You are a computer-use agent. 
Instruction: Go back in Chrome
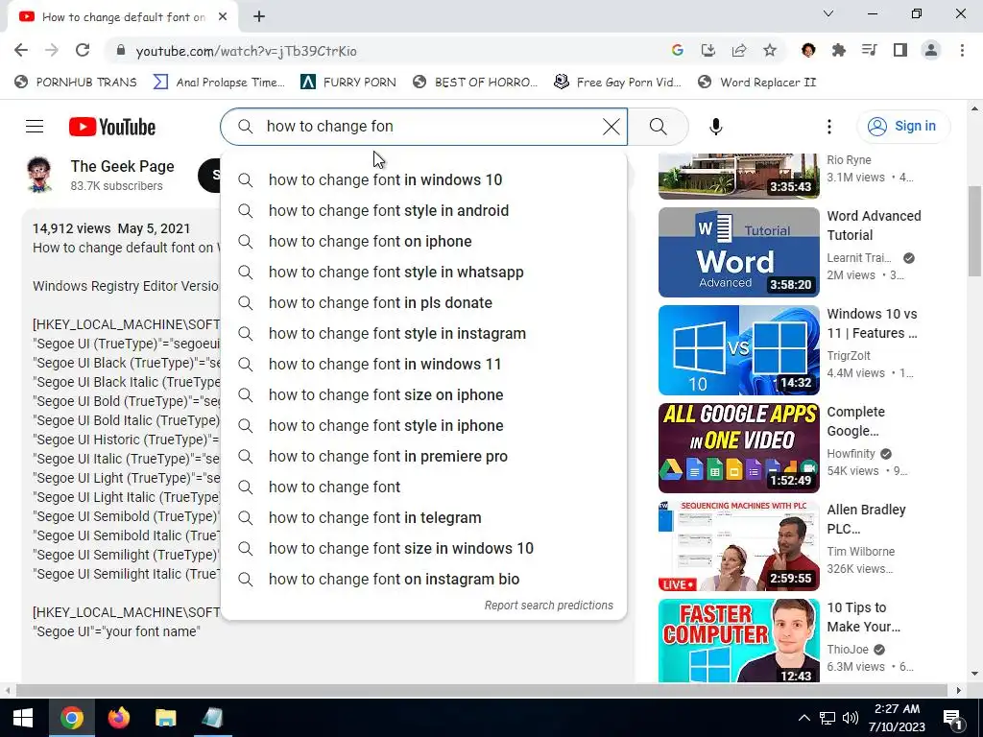[21, 50]
